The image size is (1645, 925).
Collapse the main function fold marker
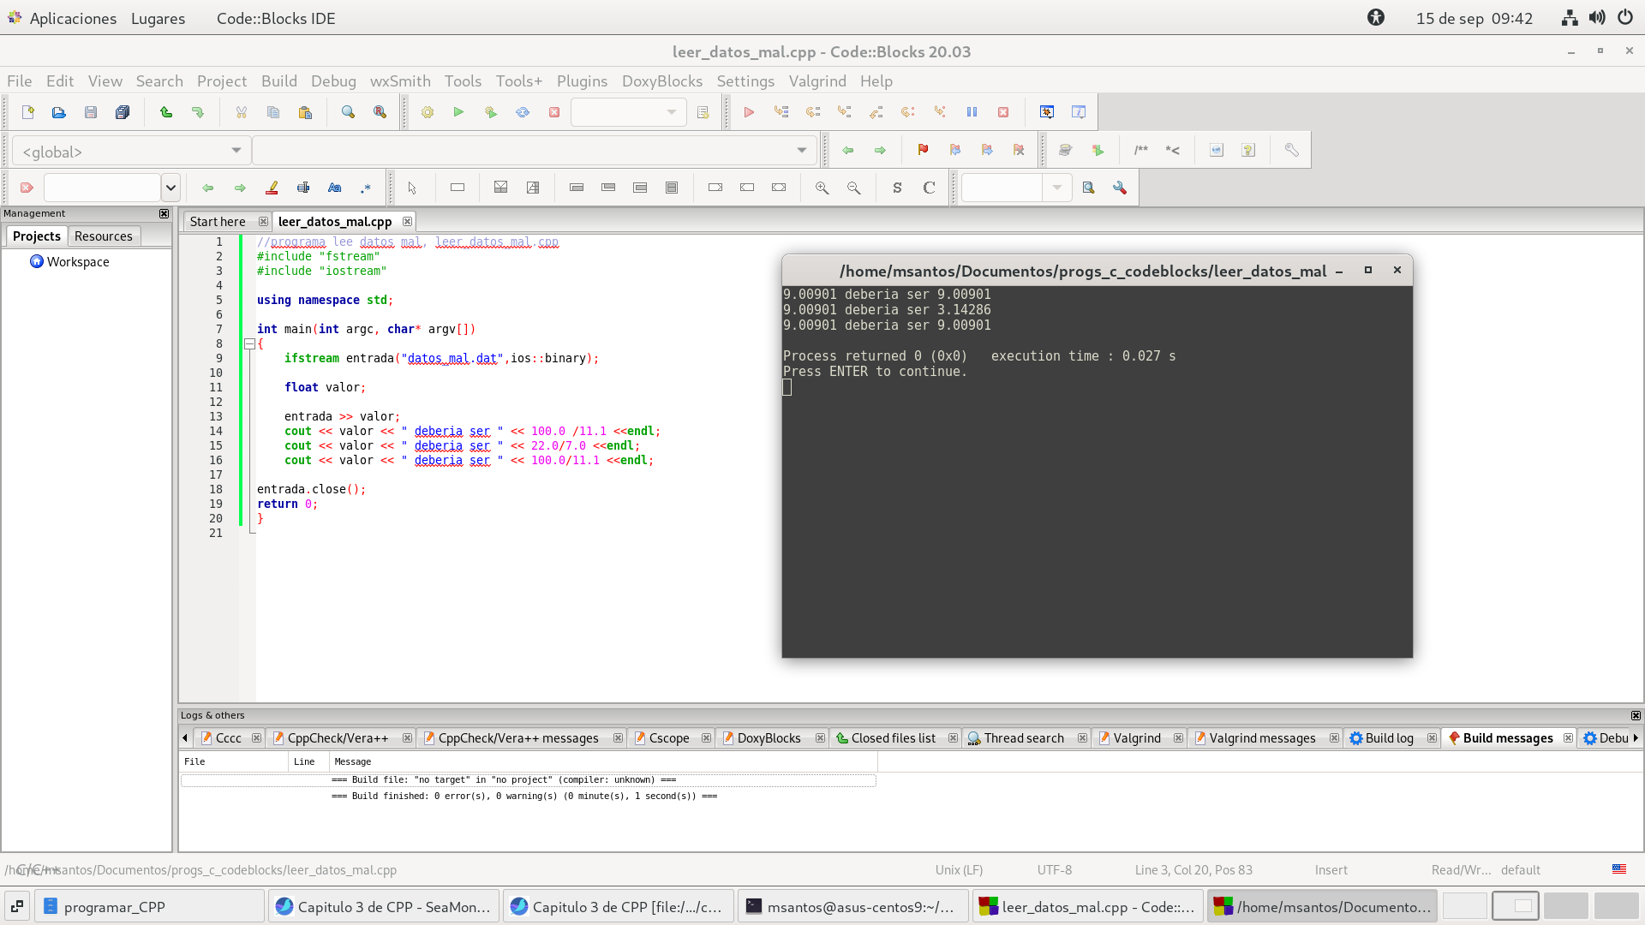tap(249, 344)
